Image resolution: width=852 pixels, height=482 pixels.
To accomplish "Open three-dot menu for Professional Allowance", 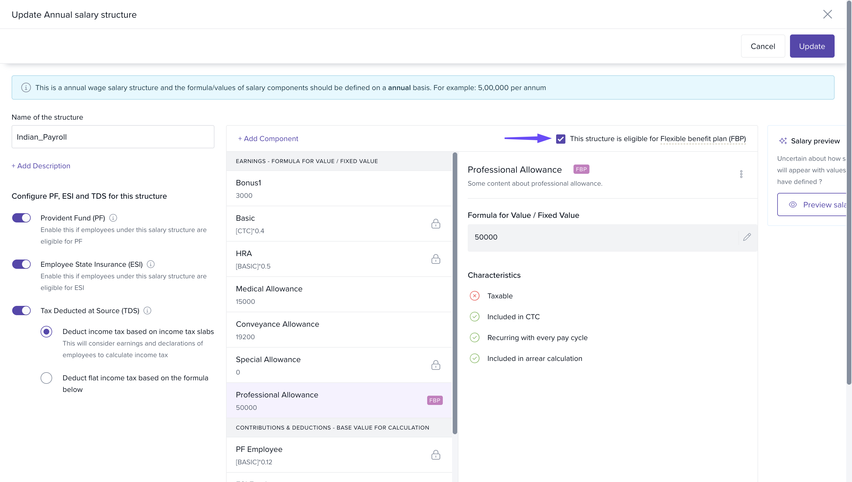I will click(741, 174).
